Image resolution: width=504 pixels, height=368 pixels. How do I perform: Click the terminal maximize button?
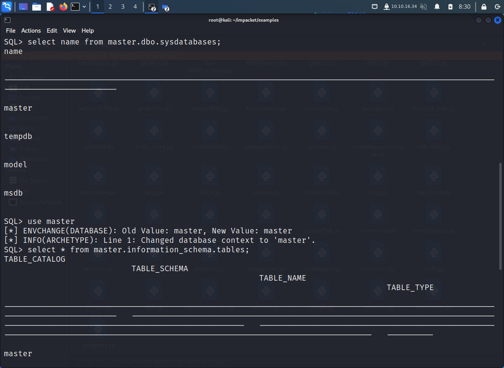[488, 20]
